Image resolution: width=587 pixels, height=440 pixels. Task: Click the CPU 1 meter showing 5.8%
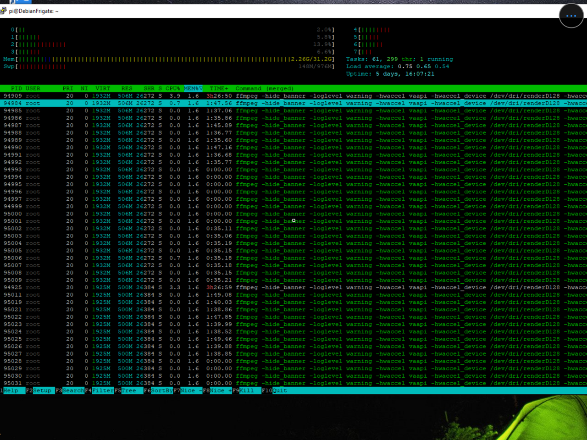pyautogui.click(x=172, y=37)
